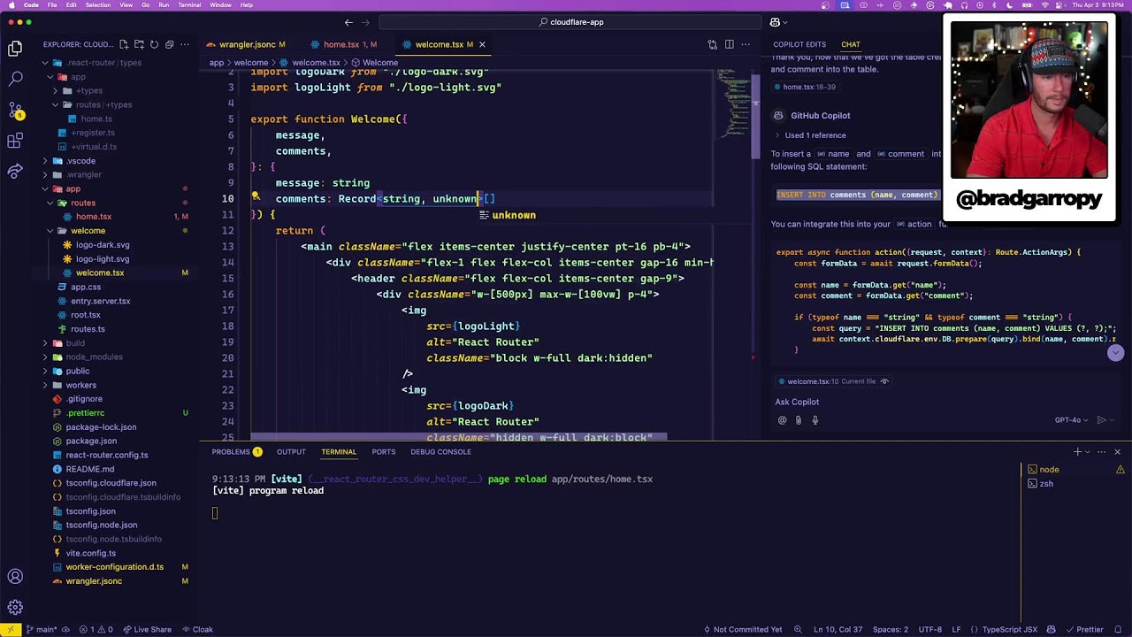Expand the workers folder
This screenshot has width=1132, height=637.
(x=80, y=385)
